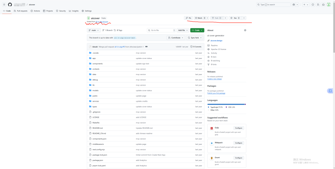Open the GitHub homepage logo
The height and width of the screenshot is (169, 335).
10,5
